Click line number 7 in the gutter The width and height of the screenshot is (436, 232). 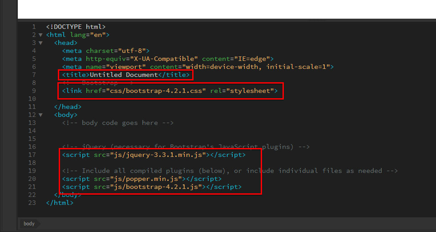tap(34, 75)
